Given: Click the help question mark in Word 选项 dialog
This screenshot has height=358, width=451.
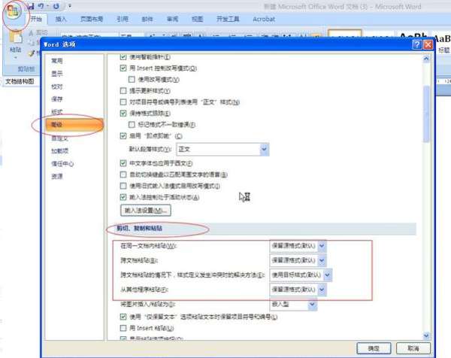Looking at the screenshot, I should click(x=416, y=44).
